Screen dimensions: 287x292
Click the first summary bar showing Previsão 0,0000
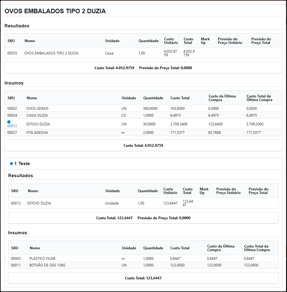143,68
